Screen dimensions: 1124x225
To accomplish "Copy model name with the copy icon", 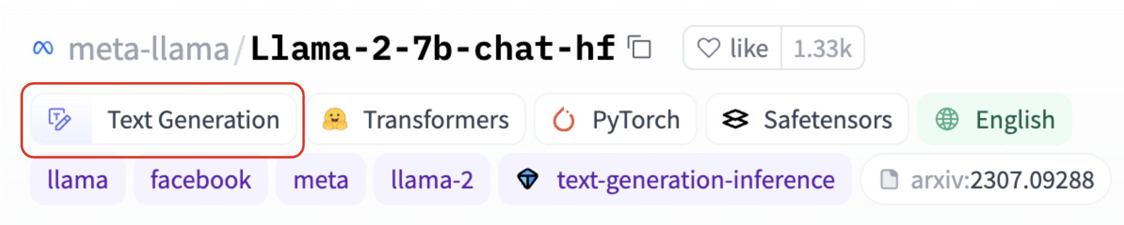I will pyautogui.click(x=640, y=48).
